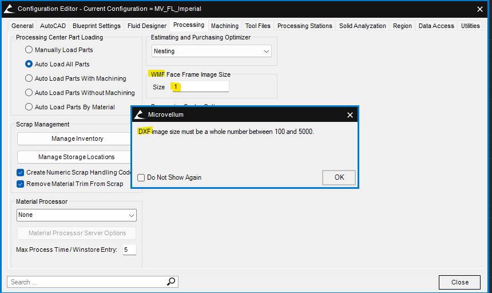Image resolution: width=492 pixels, height=293 pixels.
Task: Go to the Solid Analyzation tab
Action: [363, 26]
